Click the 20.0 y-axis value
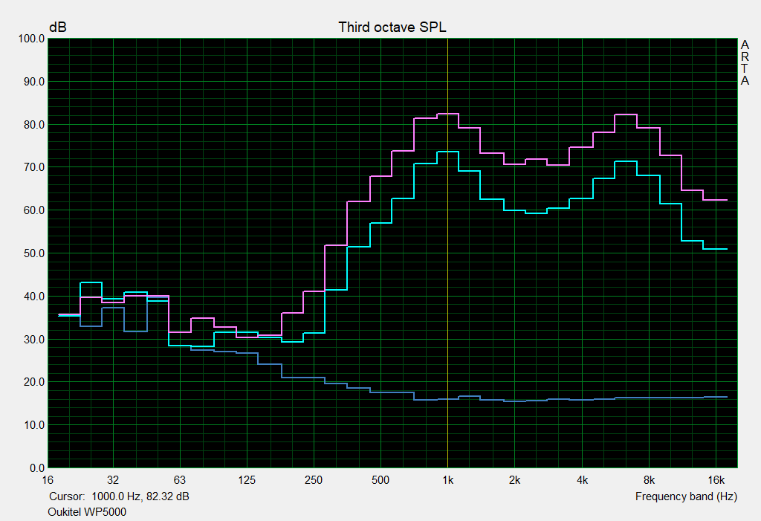 [34, 382]
